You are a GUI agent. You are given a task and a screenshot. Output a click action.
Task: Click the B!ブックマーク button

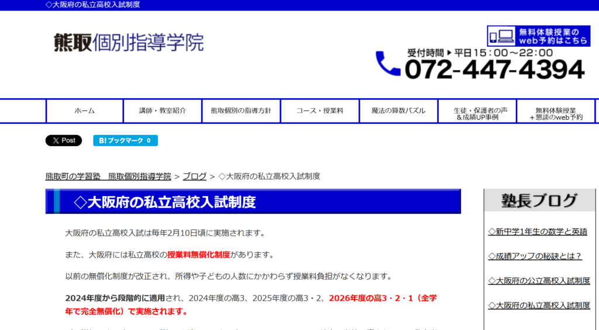125,140
